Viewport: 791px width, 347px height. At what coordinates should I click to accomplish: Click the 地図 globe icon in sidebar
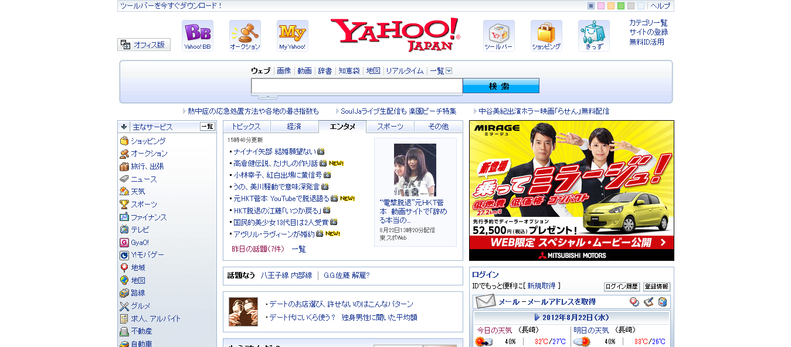(x=124, y=281)
